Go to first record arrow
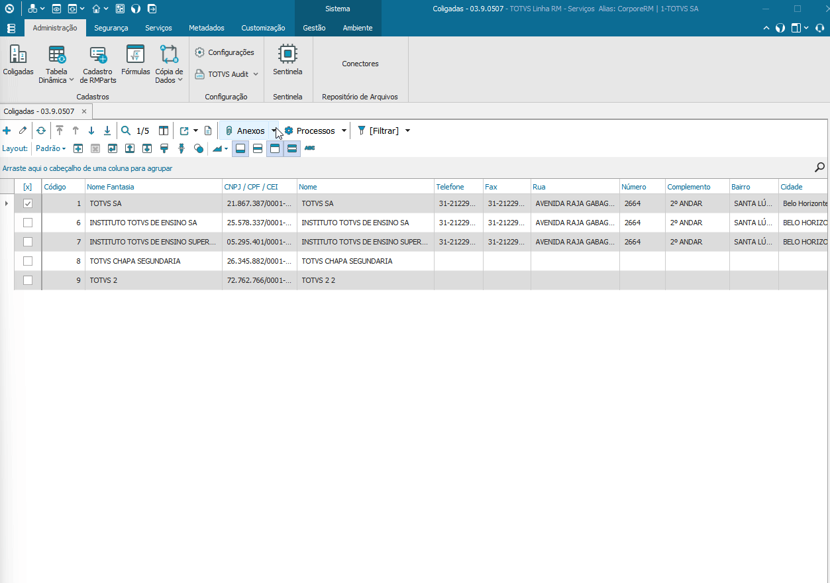 click(x=60, y=131)
